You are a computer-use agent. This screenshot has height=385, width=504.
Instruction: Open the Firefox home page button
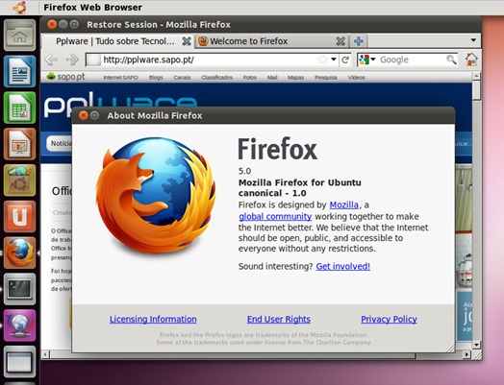pyautogui.click(x=471, y=60)
